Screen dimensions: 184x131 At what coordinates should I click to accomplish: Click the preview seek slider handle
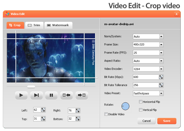coord(31,87)
